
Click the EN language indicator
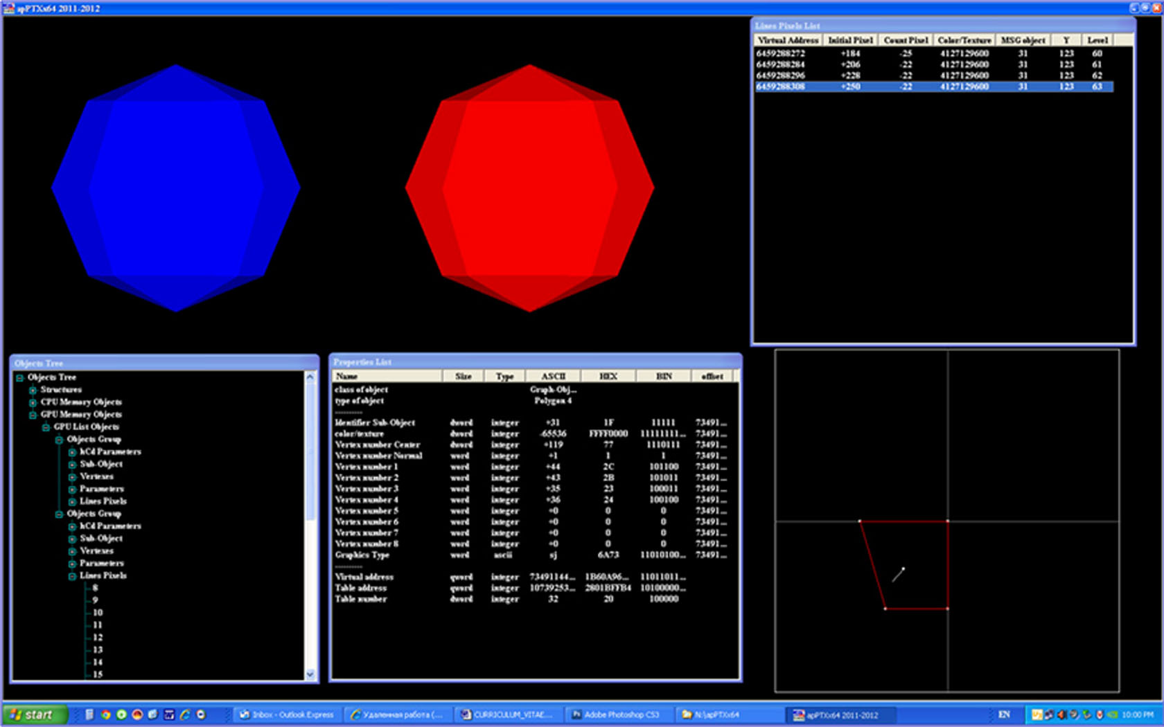pyautogui.click(x=1004, y=715)
